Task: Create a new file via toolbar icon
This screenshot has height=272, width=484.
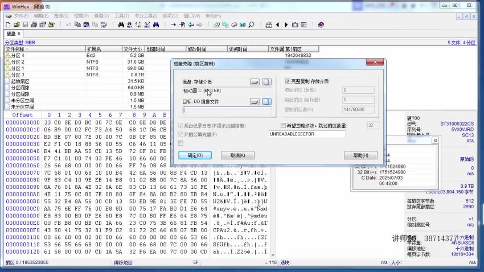Action: click(9, 24)
